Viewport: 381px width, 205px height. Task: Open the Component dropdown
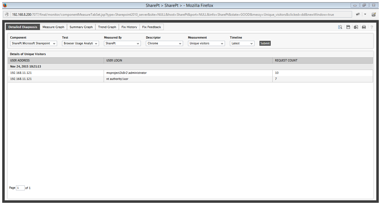(33, 44)
